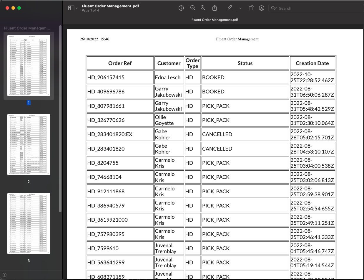The height and width of the screenshot is (280, 364).
Task: Click the Fluent Order Management.pdf tab title
Action: pos(215,20)
